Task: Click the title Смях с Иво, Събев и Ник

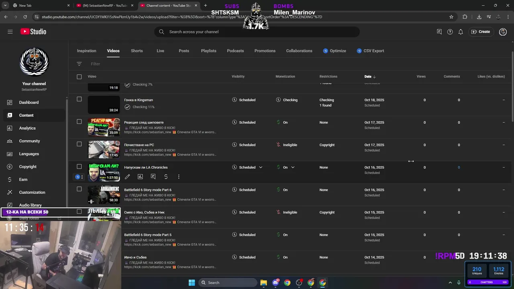Action: pyautogui.click(x=145, y=212)
